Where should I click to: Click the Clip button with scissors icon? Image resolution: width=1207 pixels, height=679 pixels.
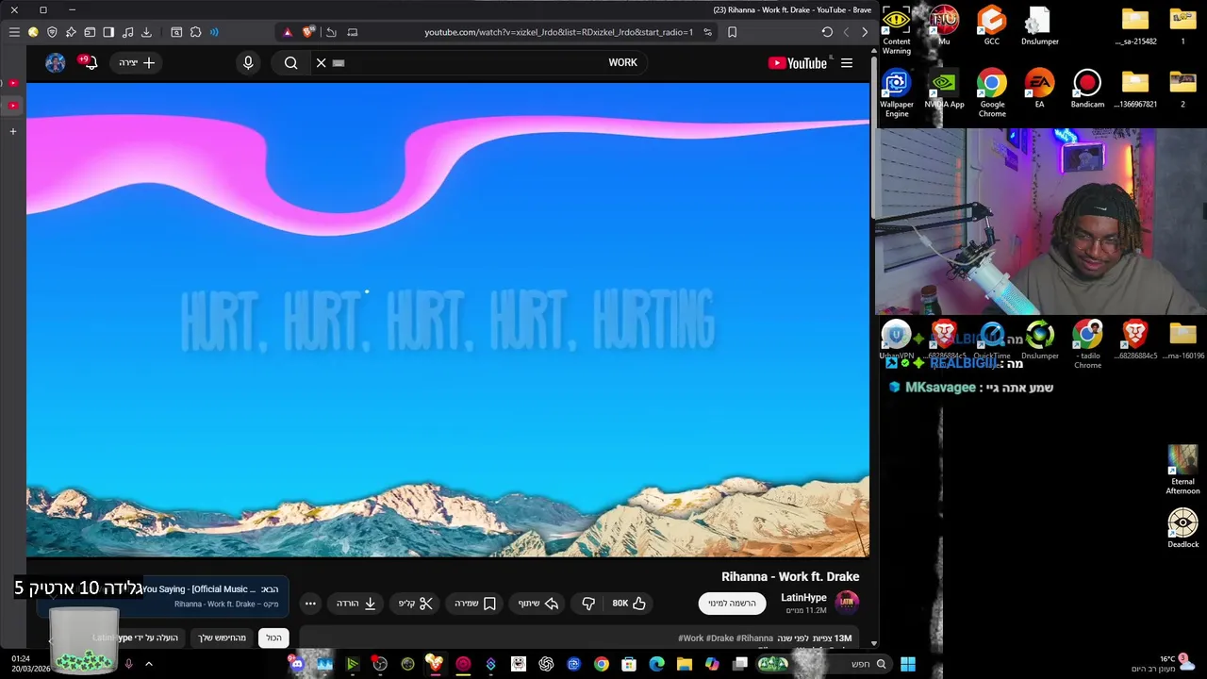pos(416,604)
